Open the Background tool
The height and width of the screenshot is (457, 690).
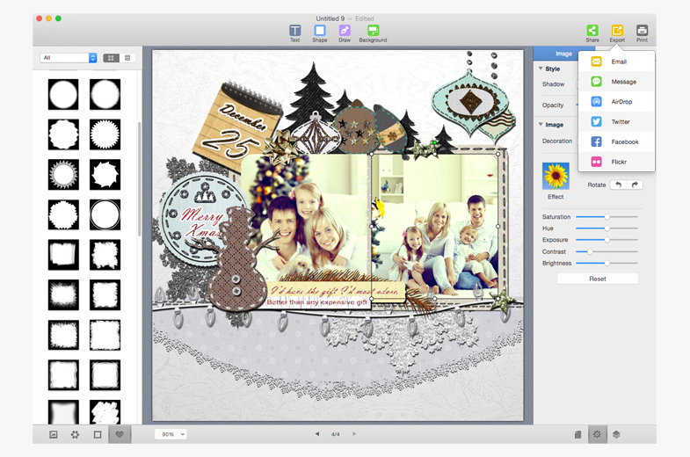point(373,33)
